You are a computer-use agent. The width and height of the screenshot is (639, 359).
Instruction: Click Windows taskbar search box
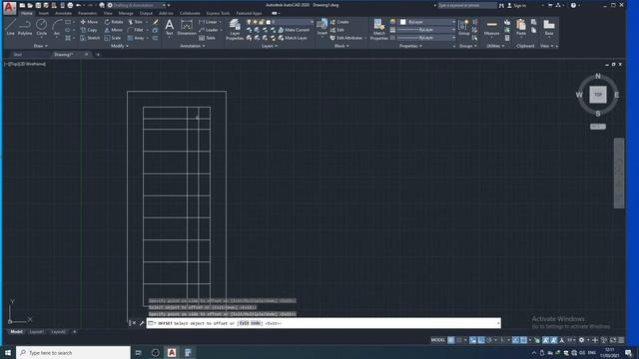(73, 352)
